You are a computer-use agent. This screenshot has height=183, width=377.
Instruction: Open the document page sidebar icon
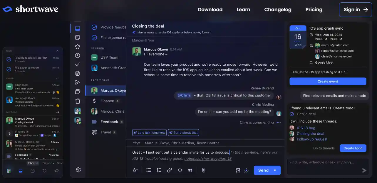pyautogui.click(x=78, y=73)
